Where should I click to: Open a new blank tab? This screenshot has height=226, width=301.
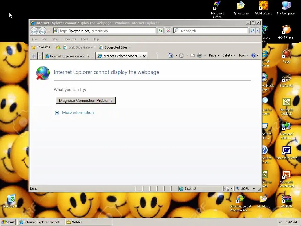pos(153,56)
